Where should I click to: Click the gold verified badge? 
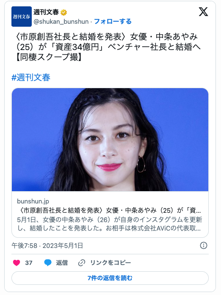64,13
